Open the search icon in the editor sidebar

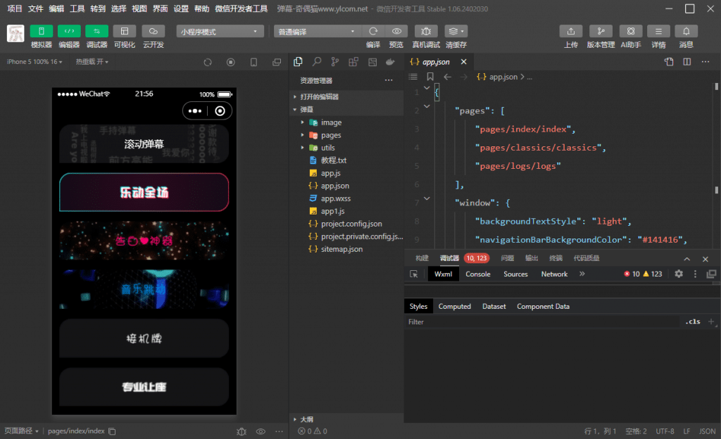(x=317, y=62)
